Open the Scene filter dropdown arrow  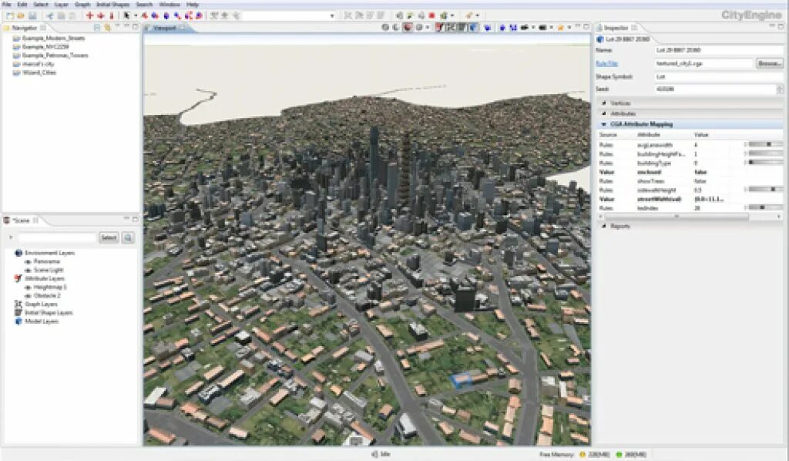tap(11, 237)
